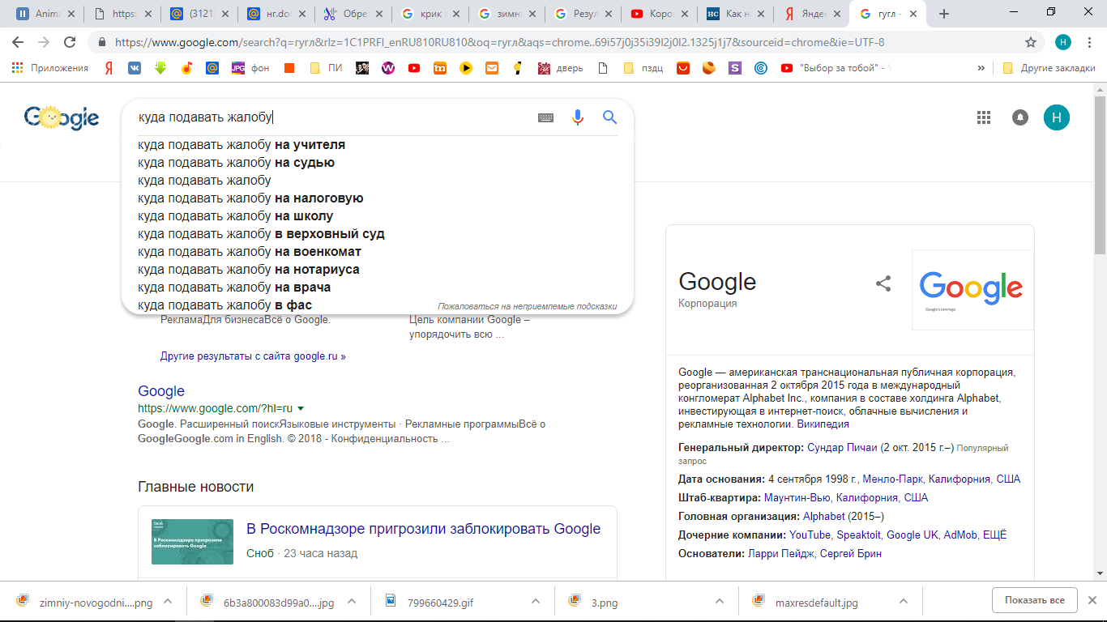Open "Другие результаты с сайта google.ru" link
1107x622 pixels.
pyautogui.click(x=253, y=356)
